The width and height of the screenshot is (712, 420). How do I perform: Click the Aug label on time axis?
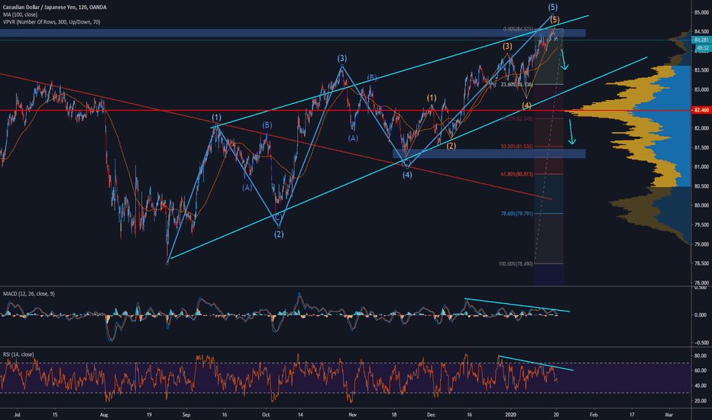(x=105, y=413)
